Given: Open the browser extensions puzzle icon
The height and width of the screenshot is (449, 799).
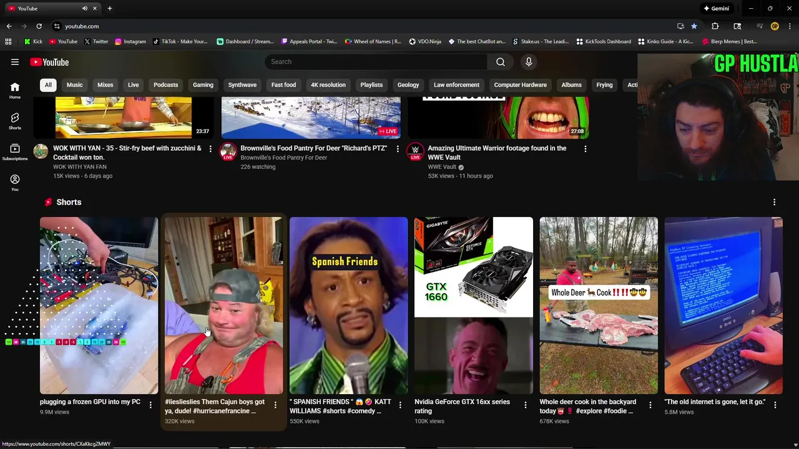Looking at the screenshot, I should pyautogui.click(x=715, y=26).
